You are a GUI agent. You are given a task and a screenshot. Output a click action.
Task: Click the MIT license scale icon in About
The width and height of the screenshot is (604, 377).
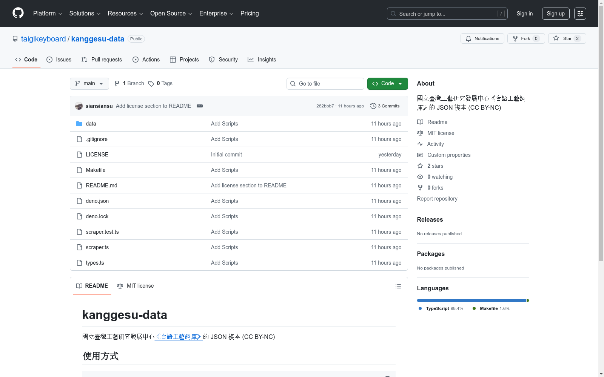tap(420, 133)
